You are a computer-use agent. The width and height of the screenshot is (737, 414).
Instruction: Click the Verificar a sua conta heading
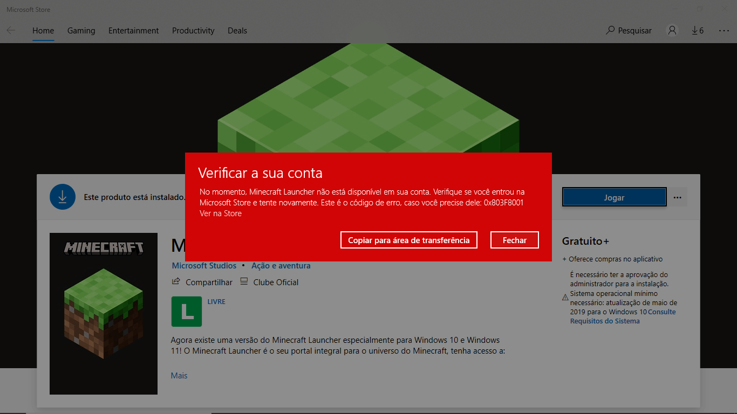coord(260,173)
